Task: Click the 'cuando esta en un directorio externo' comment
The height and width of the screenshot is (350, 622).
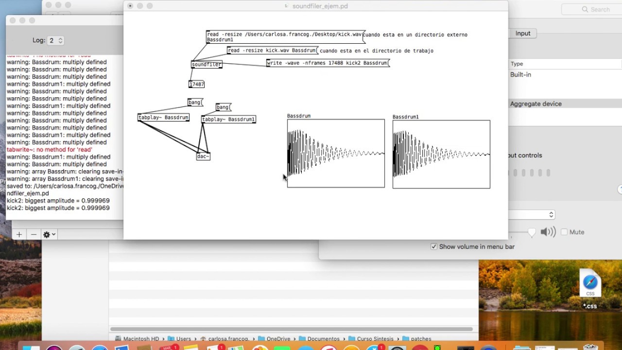Action: 415,35
